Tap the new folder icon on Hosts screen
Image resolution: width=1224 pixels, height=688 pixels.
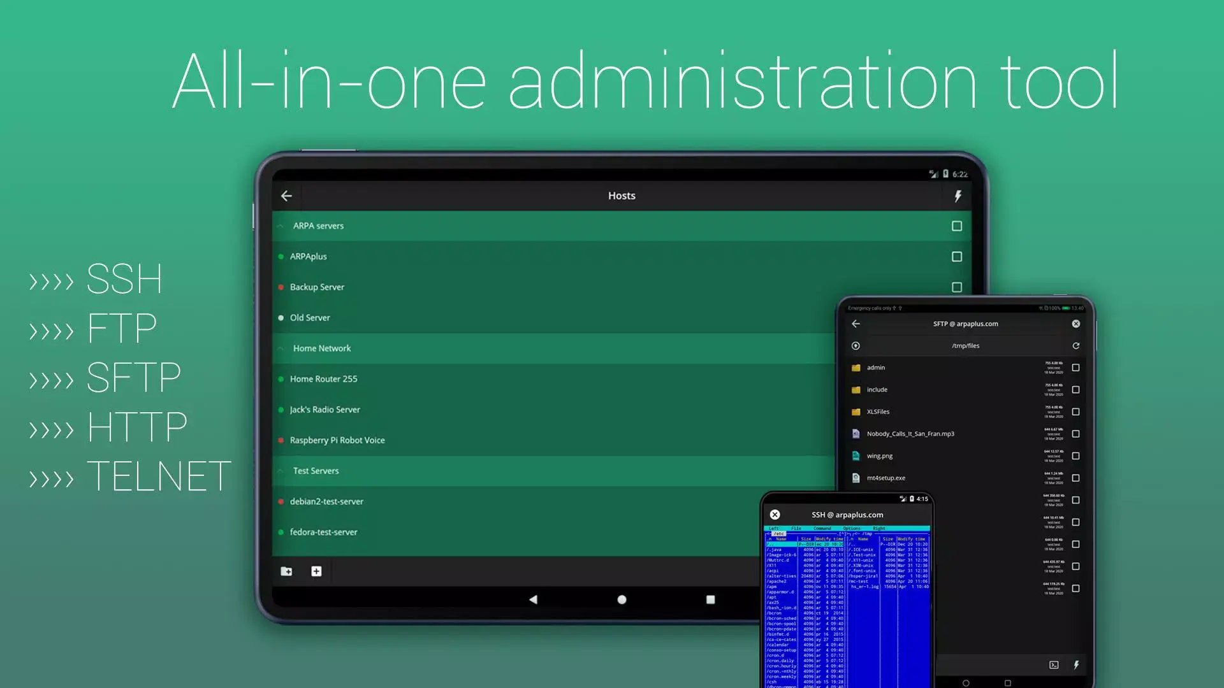pos(286,571)
